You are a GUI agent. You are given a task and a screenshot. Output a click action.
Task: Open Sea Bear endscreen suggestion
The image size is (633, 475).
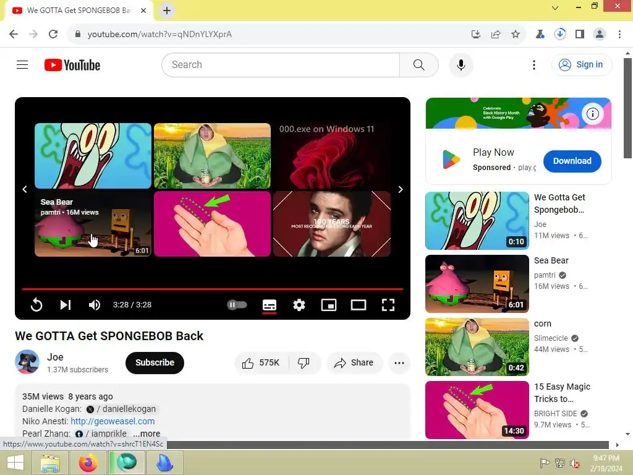click(93, 223)
